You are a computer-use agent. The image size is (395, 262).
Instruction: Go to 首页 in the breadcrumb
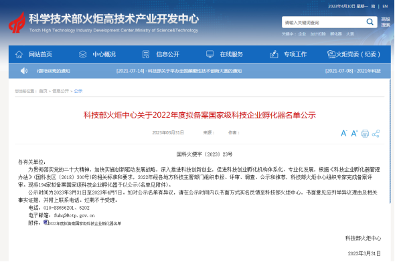pyautogui.click(x=43, y=91)
